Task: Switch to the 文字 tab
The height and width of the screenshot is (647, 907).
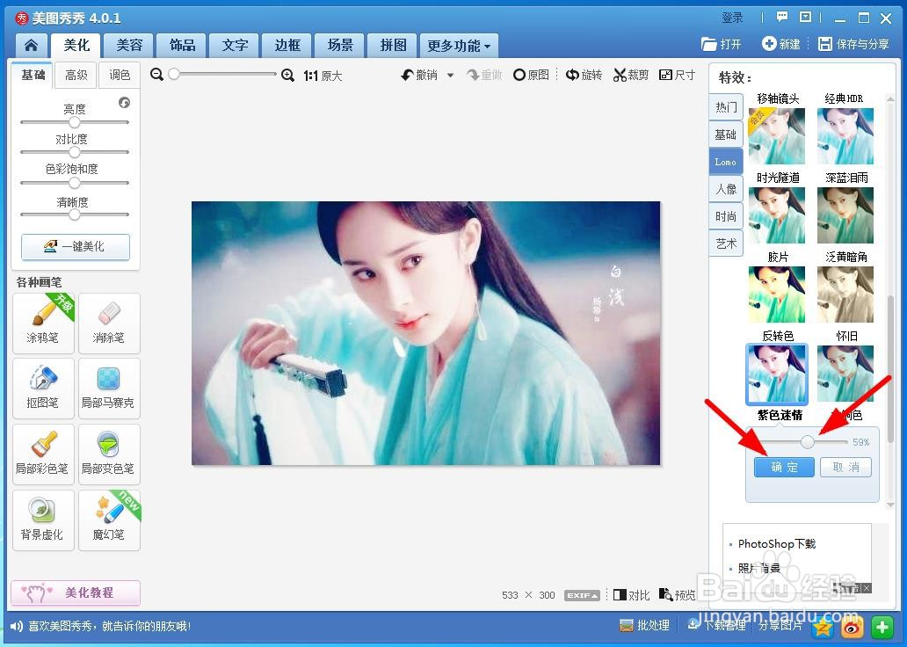Action: [235, 45]
